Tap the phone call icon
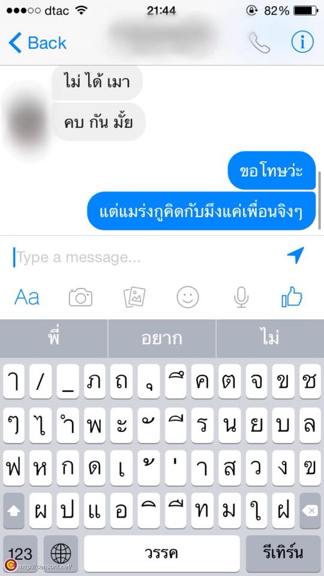This screenshot has width=324, height=576. [x=259, y=43]
